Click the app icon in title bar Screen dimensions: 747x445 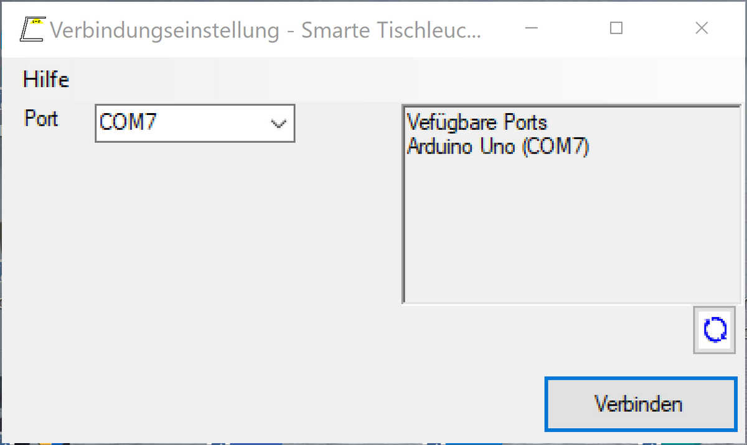(x=32, y=29)
